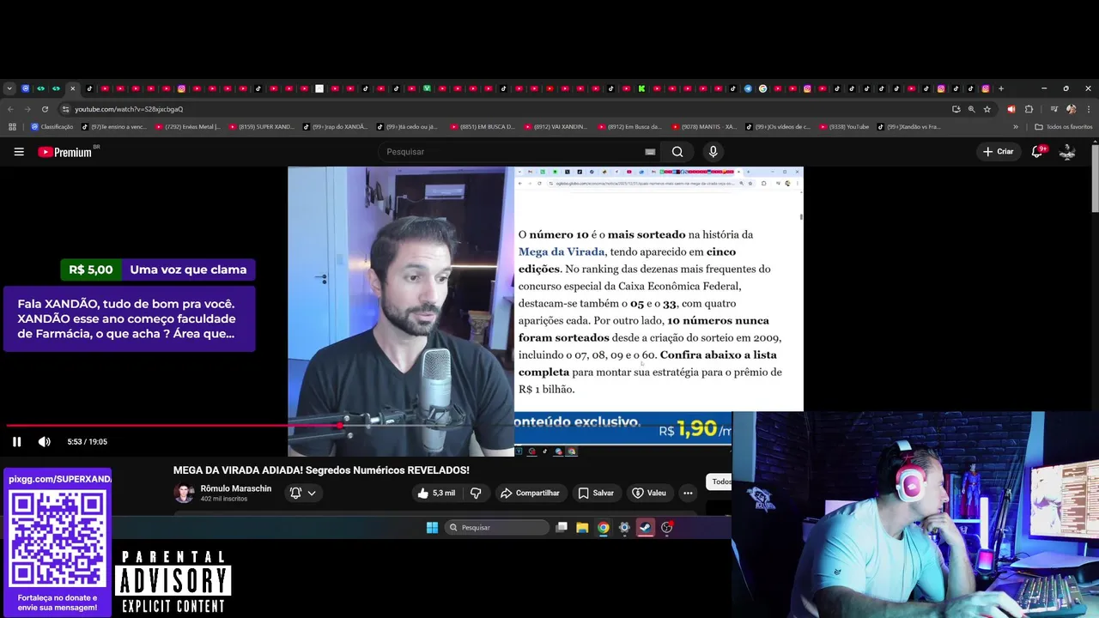Open Chrome media control icon

click(x=1054, y=109)
